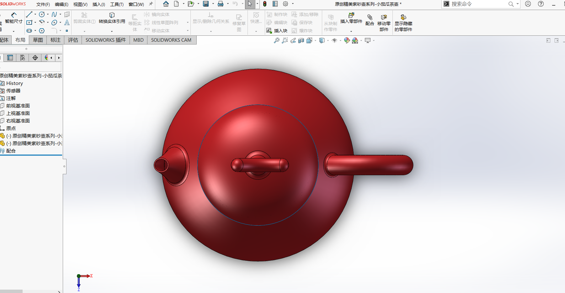Open the 工具(T) menu
Viewport: 565px width, 293px height.
tap(117, 4)
